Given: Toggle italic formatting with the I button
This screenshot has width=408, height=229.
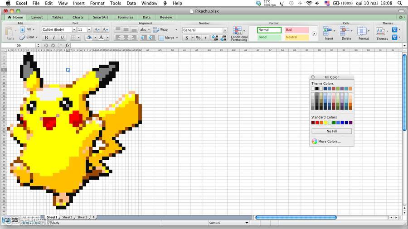Looking at the screenshot, I should tap(54, 38).
